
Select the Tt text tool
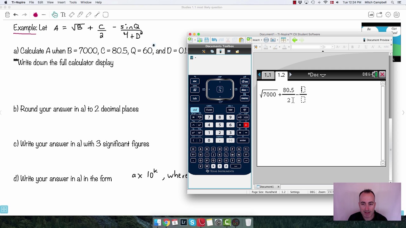coord(63,15)
